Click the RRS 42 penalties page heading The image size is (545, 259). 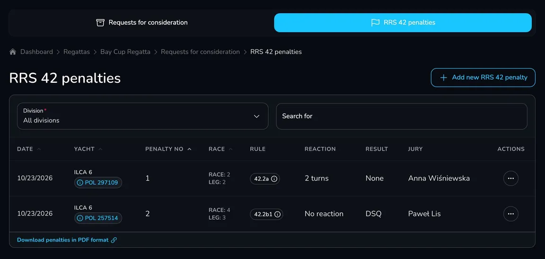(x=65, y=78)
